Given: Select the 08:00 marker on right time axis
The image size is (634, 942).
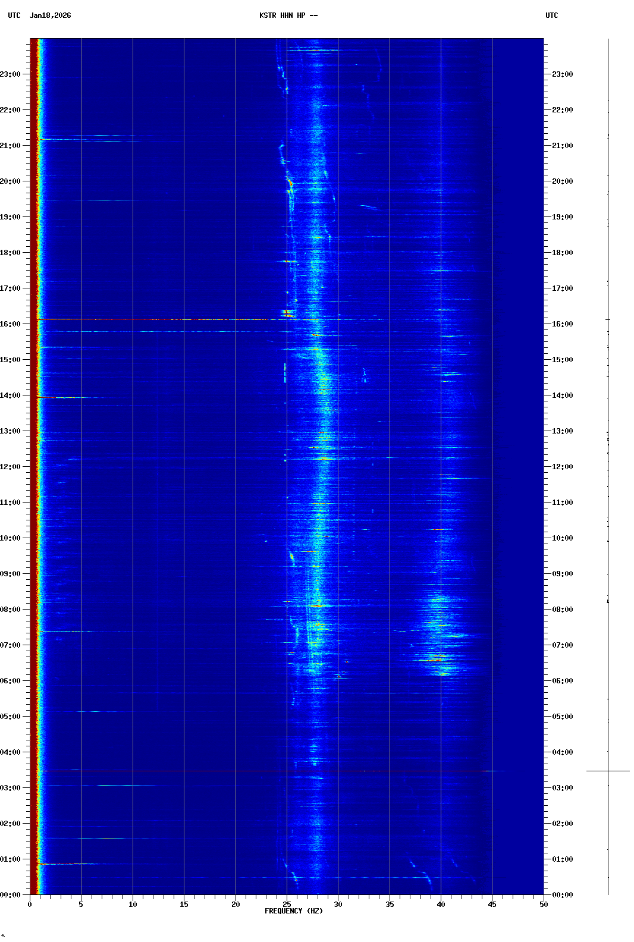Looking at the screenshot, I should [x=561, y=610].
